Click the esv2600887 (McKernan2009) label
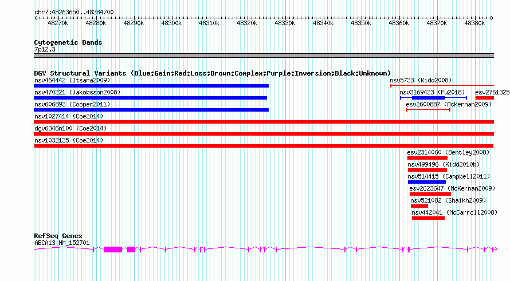 pos(449,104)
